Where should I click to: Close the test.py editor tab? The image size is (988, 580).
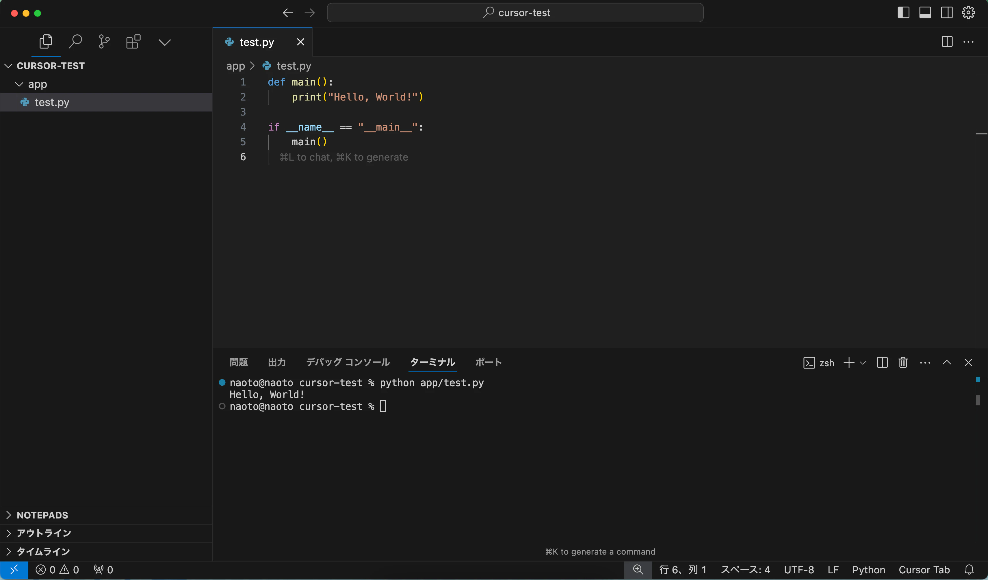click(300, 42)
